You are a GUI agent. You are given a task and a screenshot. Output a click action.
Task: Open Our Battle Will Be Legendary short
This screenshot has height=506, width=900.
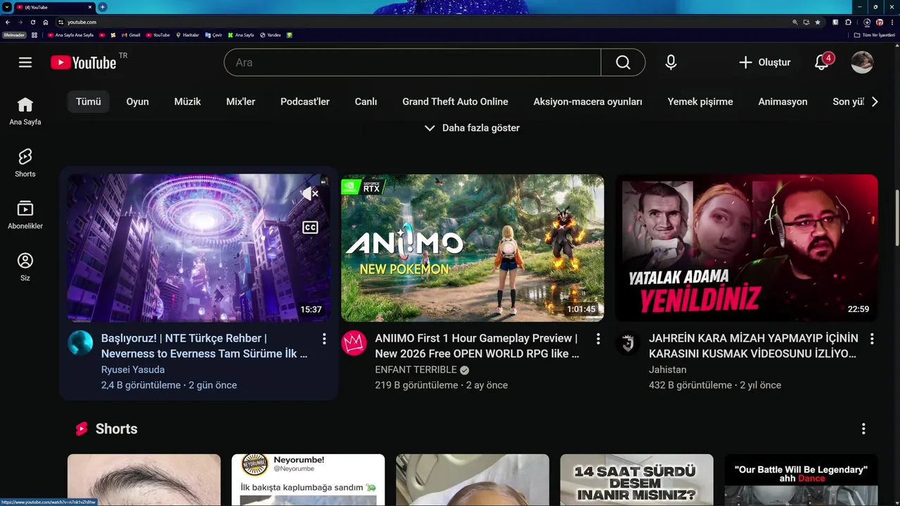click(801, 480)
